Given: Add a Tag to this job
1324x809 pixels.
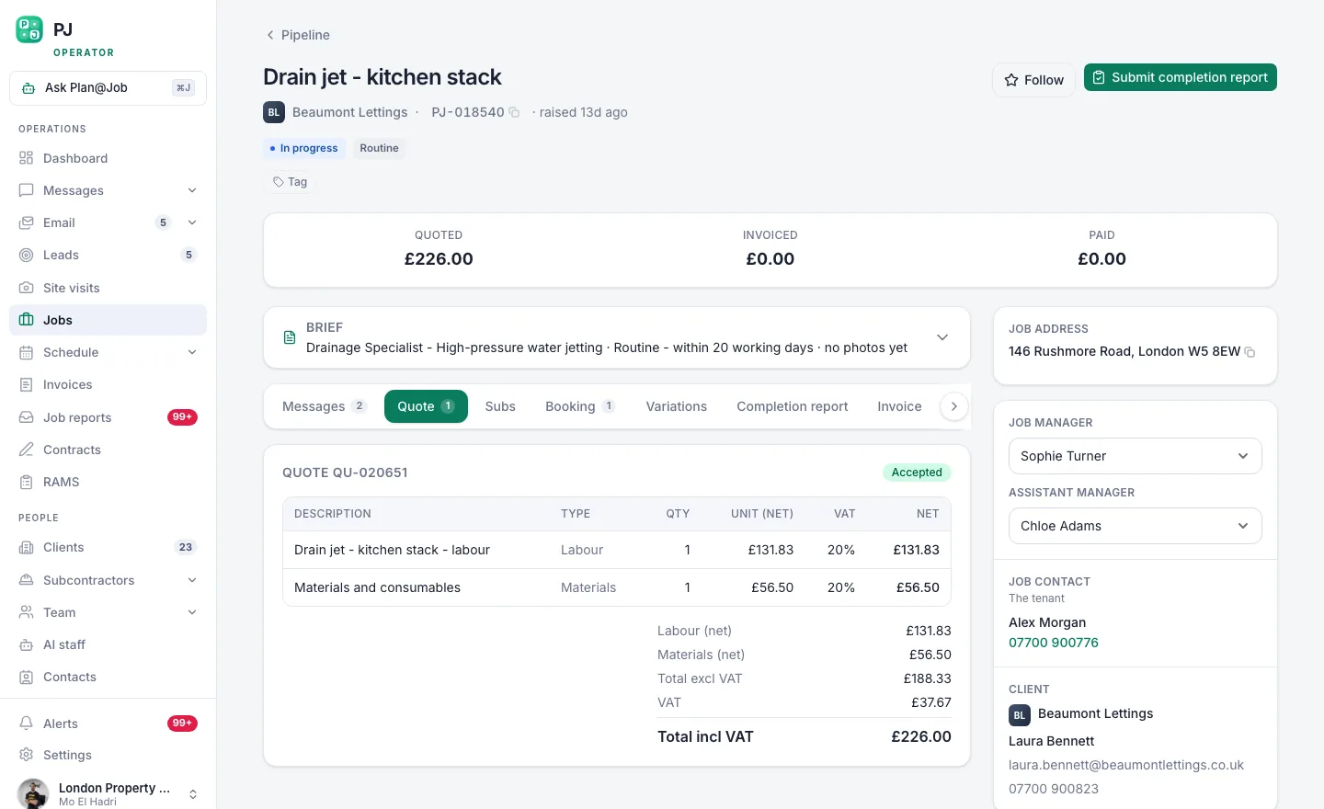Looking at the screenshot, I should pos(291,182).
